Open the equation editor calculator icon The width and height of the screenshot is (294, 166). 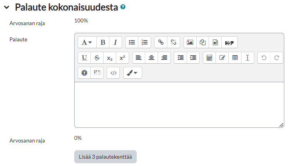pyautogui.click(x=209, y=58)
